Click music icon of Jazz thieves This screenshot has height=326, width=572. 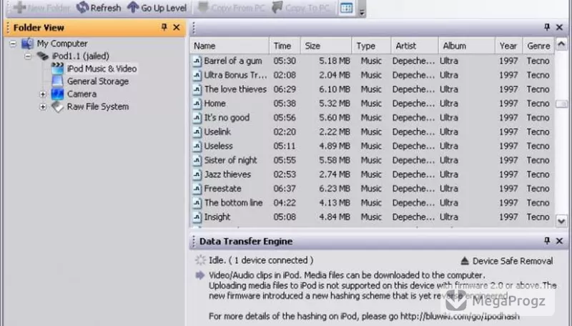(x=197, y=174)
